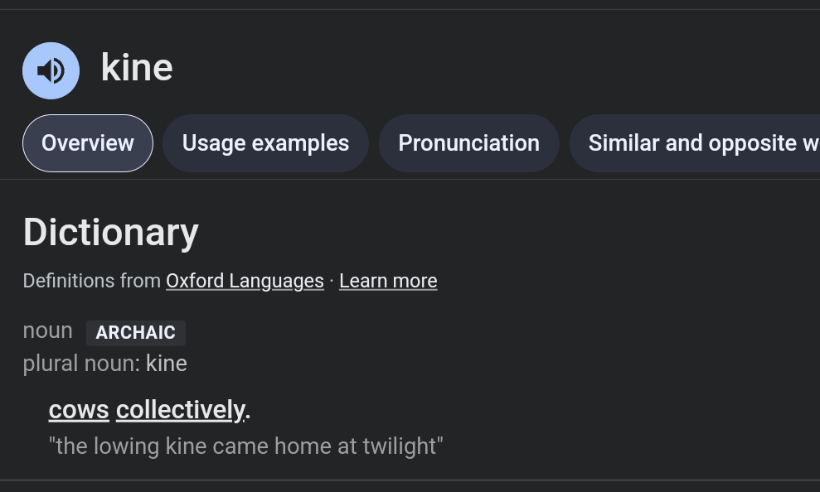820x492 pixels.
Task: Switch to the Usage examples tab
Action: 265,143
